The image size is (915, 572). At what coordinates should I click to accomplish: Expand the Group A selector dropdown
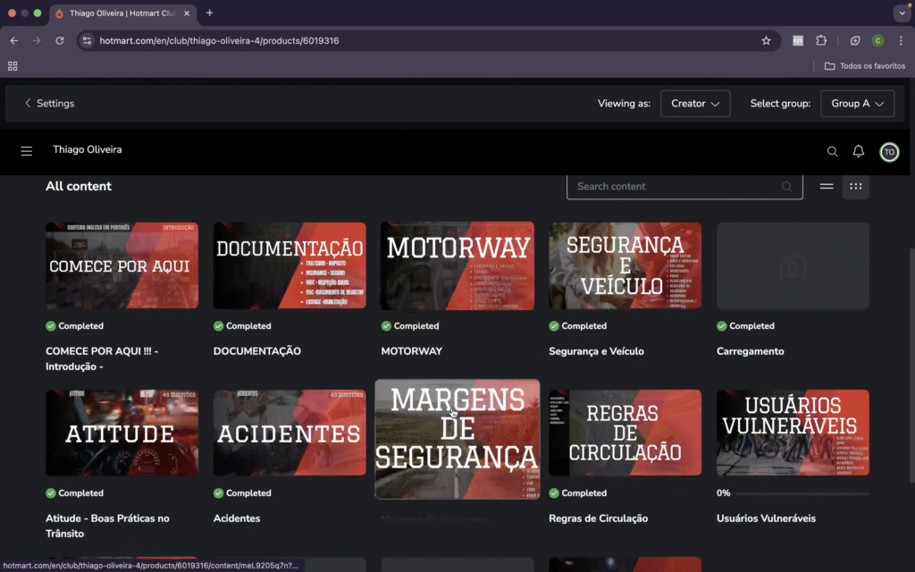[858, 104]
